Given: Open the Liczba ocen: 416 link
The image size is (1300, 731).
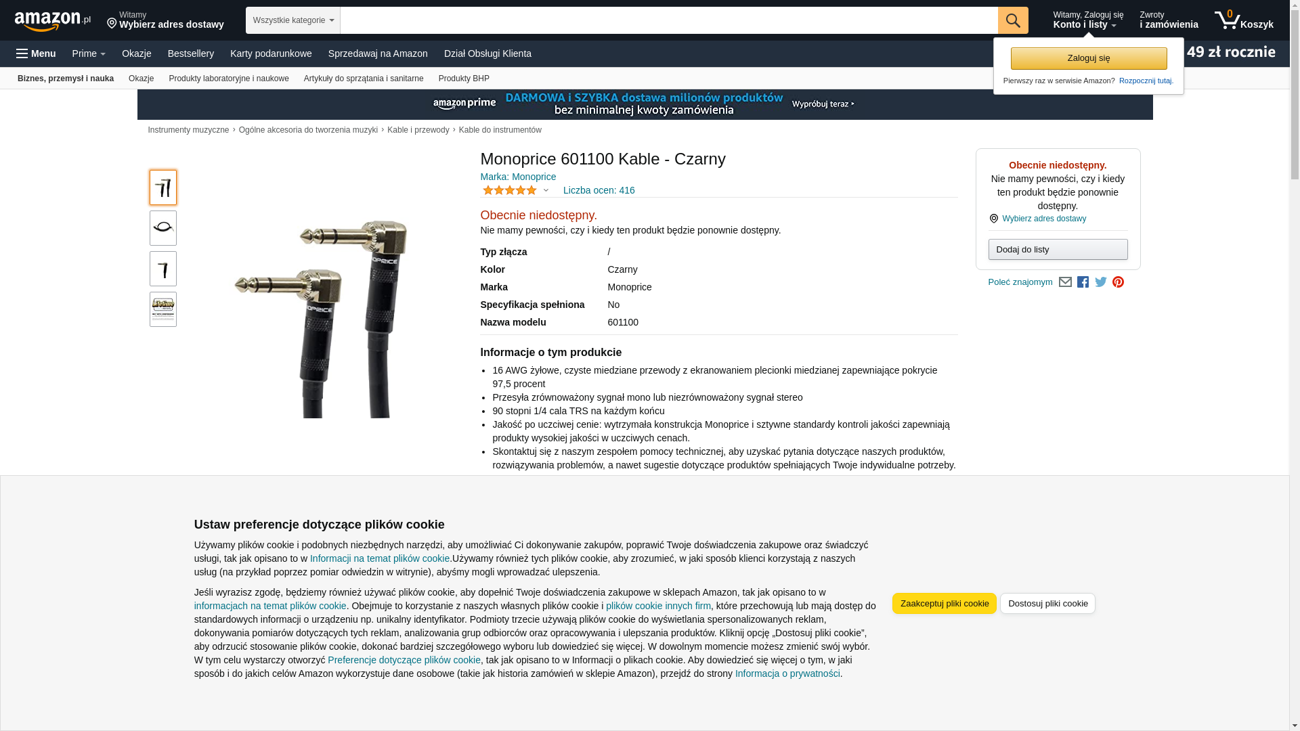Looking at the screenshot, I should pos(599,190).
